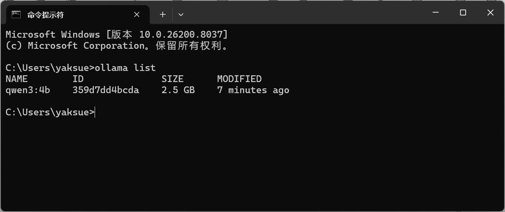Click the Command Prompt icon in the tab
Screen dimensions: 505x212
[x=16, y=15]
